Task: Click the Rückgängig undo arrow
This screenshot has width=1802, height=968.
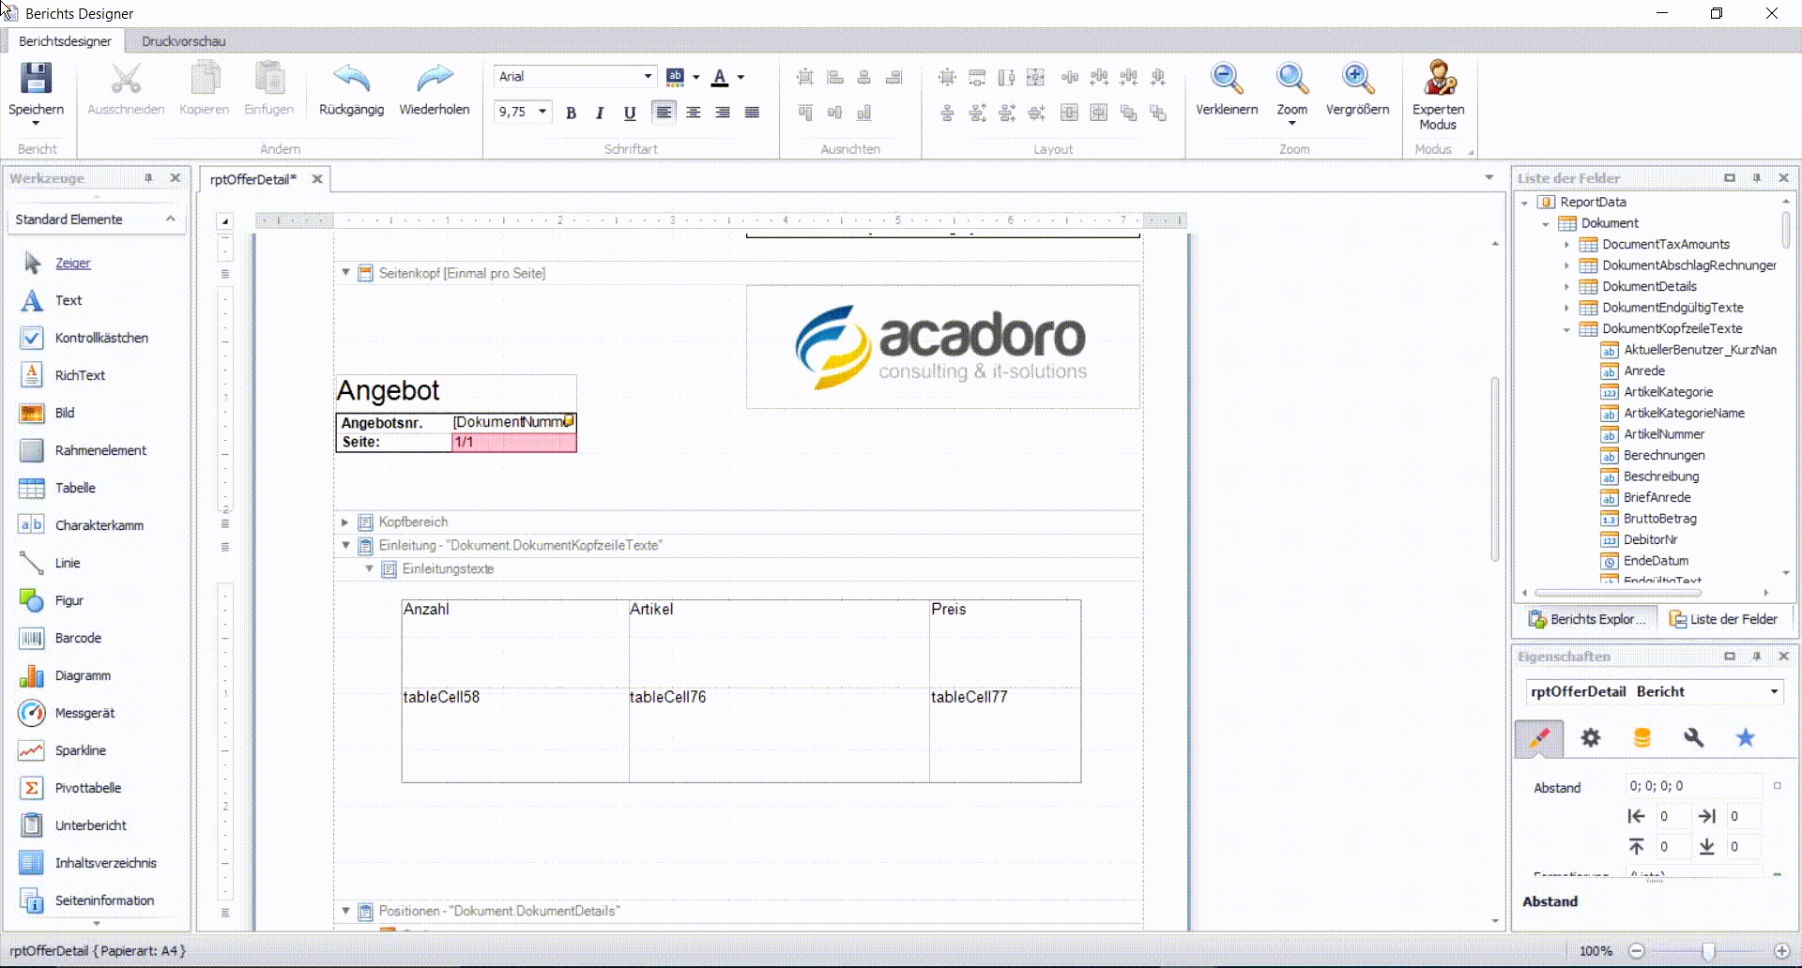Action: [x=351, y=80]
